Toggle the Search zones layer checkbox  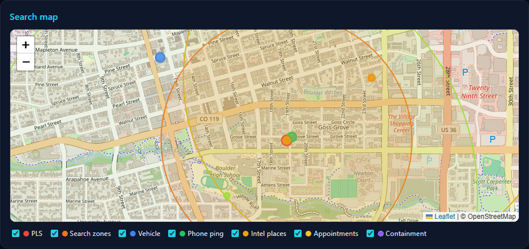click(x=54, y=234)
